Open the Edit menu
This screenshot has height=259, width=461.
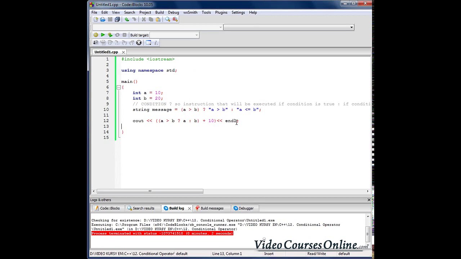coord(104,12)
